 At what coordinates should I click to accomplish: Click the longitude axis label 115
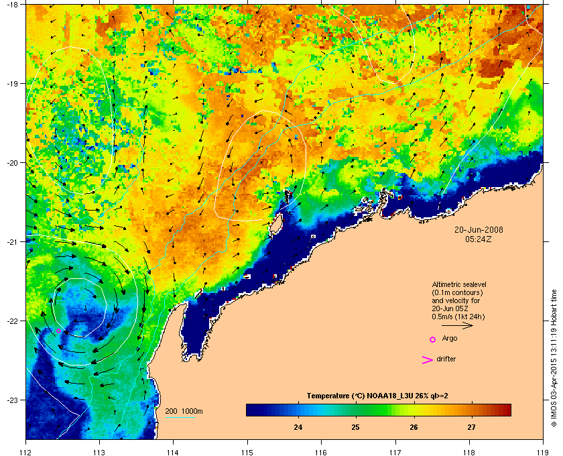click(x=247, y=452)
